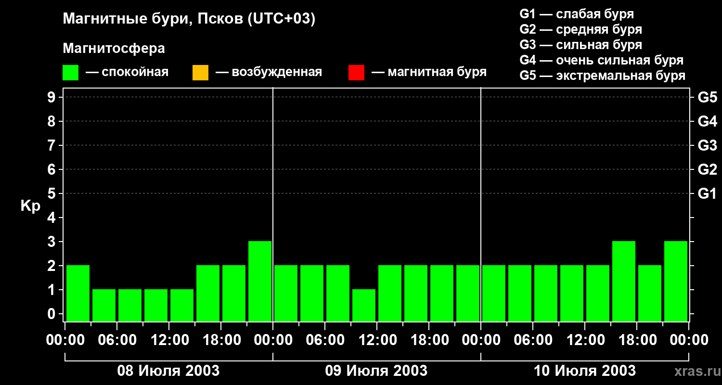Click the 'G4' tick label beside Kp 8

(x=708, y=122)
